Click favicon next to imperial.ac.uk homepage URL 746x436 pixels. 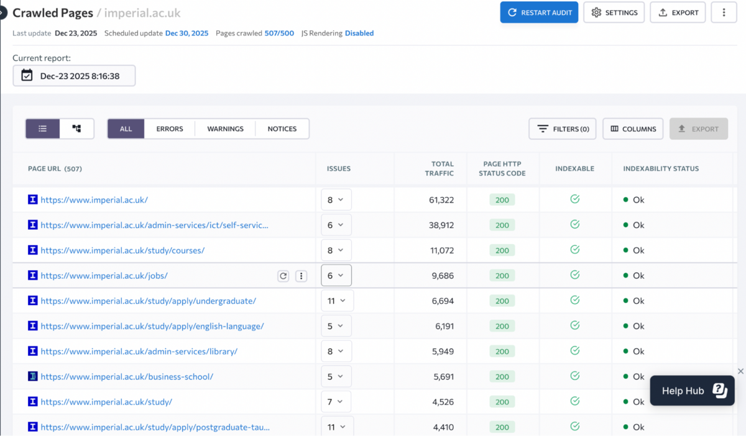click(x=33, y=200)
